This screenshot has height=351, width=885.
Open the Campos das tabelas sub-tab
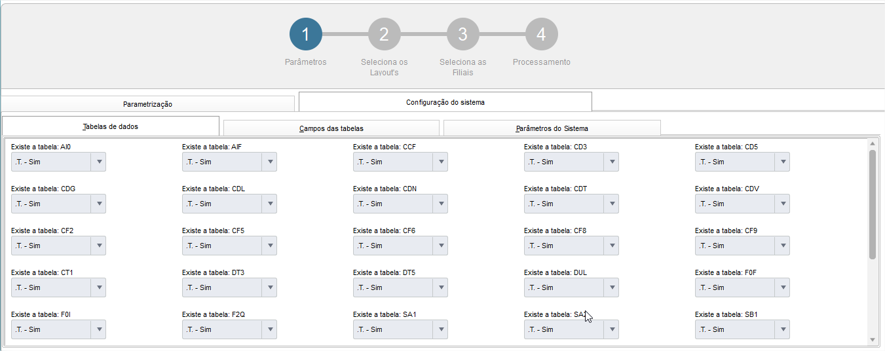pyautogui.click(x=331, y=128)
